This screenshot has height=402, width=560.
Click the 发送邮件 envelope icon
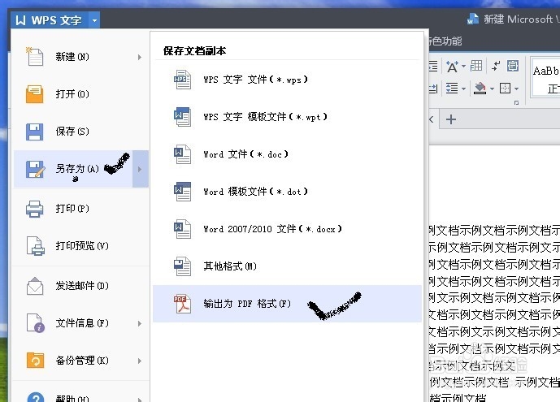click(35, 286)
